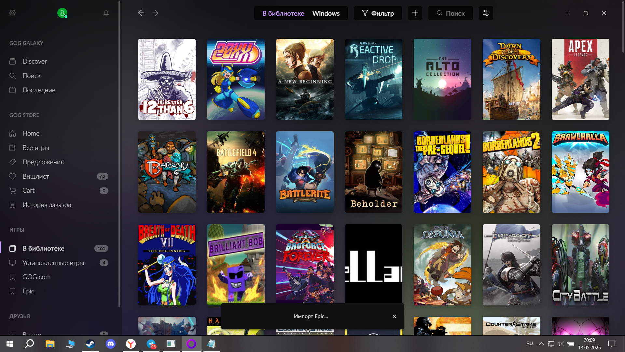Open Вишлист with 62 items

point(60,176)
